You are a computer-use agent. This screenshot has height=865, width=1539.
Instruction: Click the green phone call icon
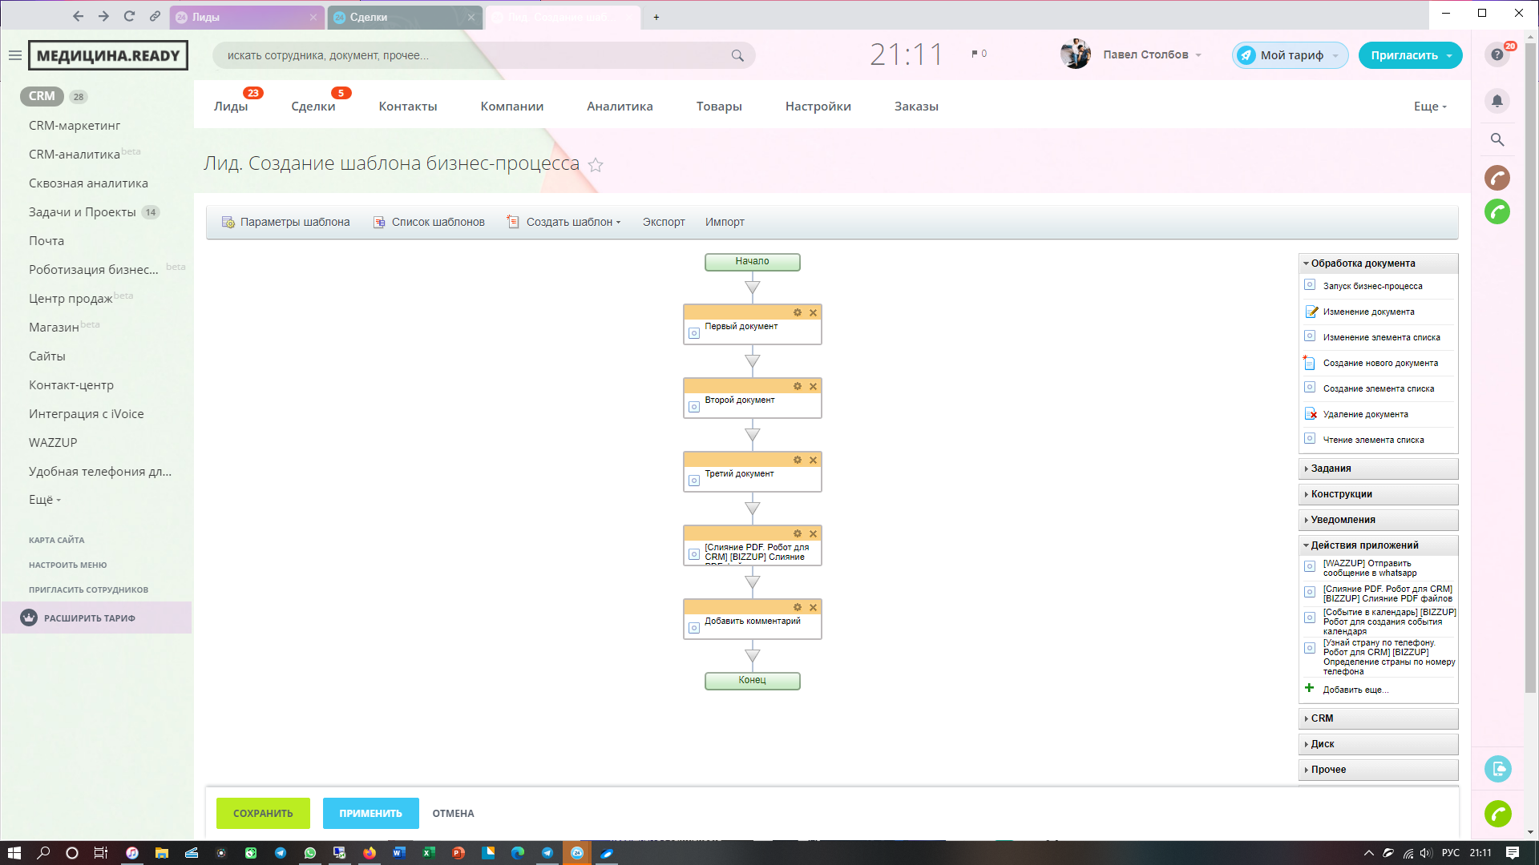(x=1497, y=212)
